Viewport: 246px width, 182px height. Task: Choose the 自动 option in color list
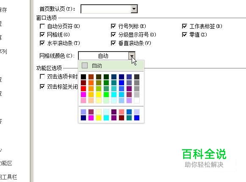point(111,66)
